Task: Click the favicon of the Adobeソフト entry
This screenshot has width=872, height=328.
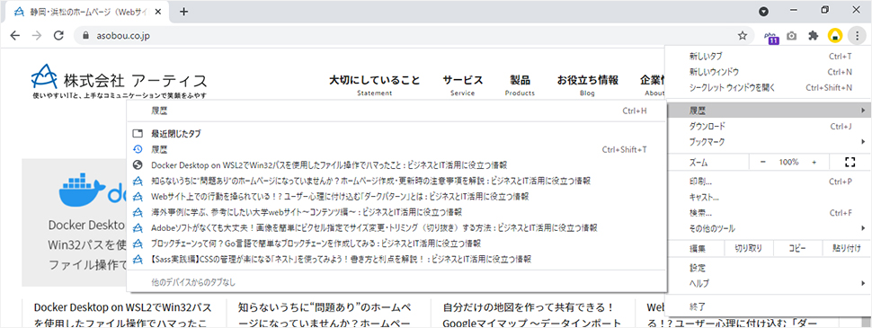Action: tap(138, 227)
